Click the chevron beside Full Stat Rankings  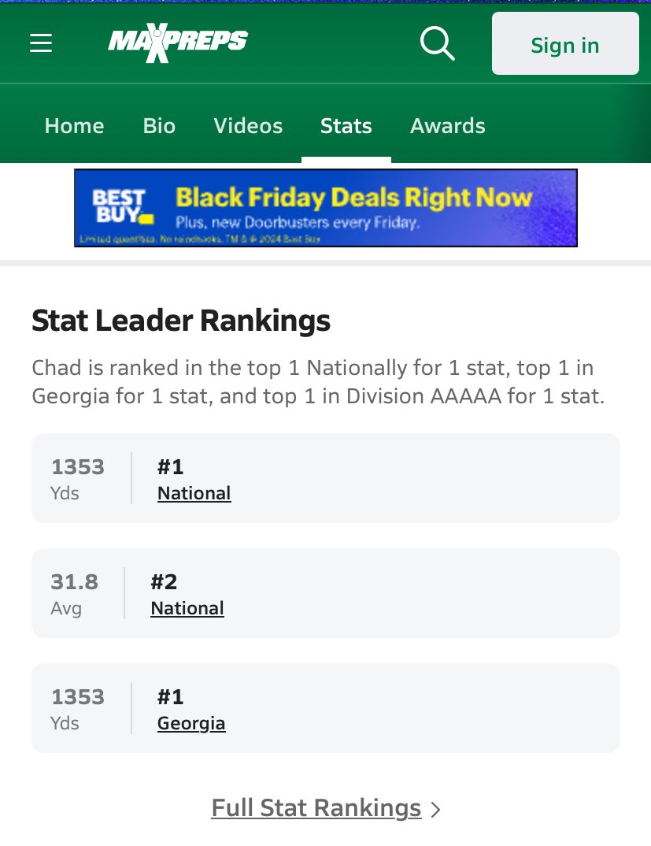click(x=436, y=809)
